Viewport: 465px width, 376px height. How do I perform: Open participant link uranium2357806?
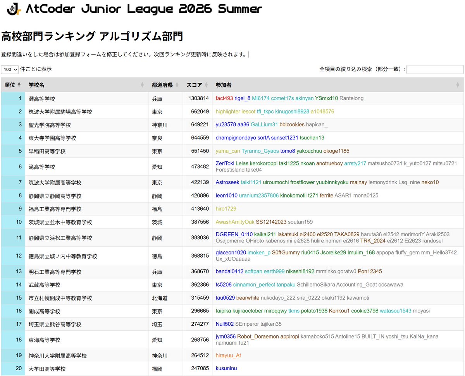[259, 196]
